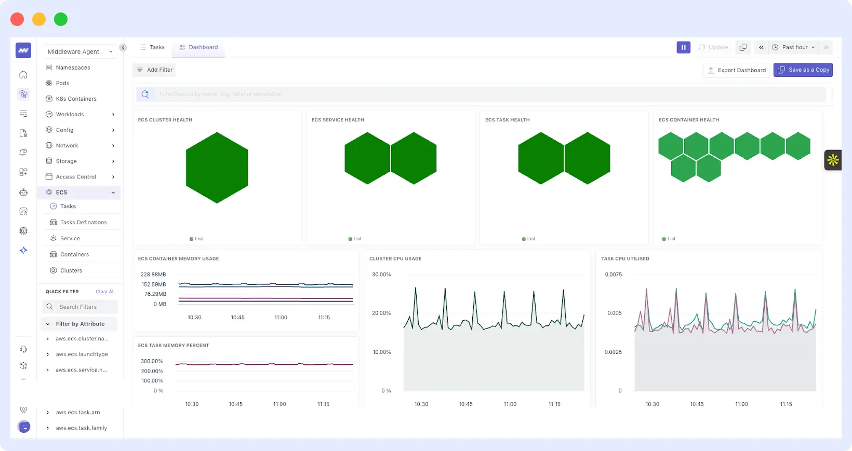Switch to the Dashboard tab
Image resolution: width=852 pixels, height=451 pixels.
tap(198, 47)
